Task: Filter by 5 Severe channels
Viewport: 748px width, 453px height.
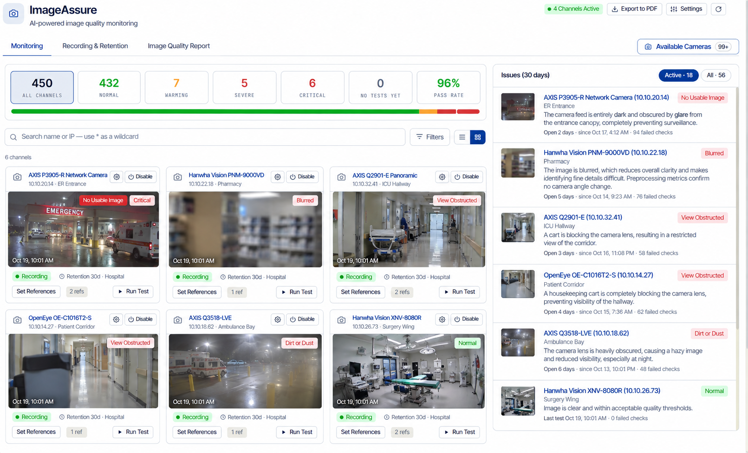Action: pyautogui.click(x=245, y=87)
